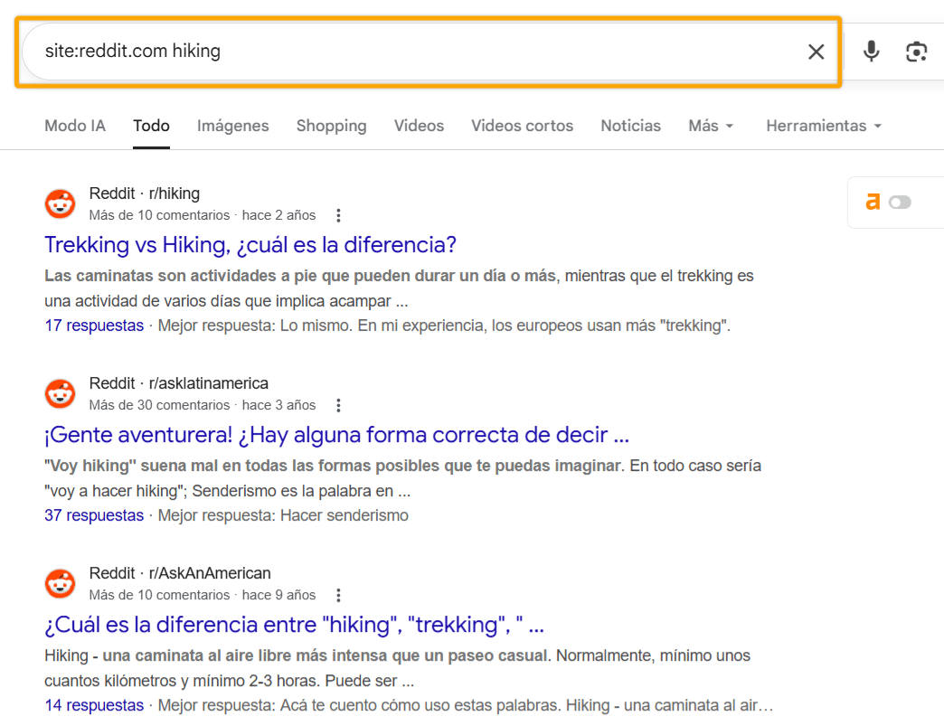This screenshot has width=944, height=726.
Task: Open '¡Gente aventurera! ¿Hay alguna forma correcta' result
Action: pyautogui.click(x=336, y=435)
